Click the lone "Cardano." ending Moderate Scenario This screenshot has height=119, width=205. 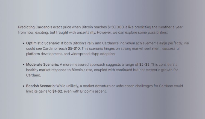(33, 75)
